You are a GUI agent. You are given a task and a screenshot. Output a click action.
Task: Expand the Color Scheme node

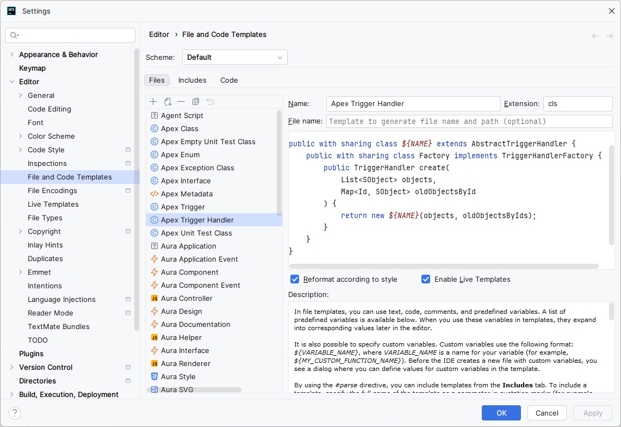pyautogui.click(x=21, y=136)
